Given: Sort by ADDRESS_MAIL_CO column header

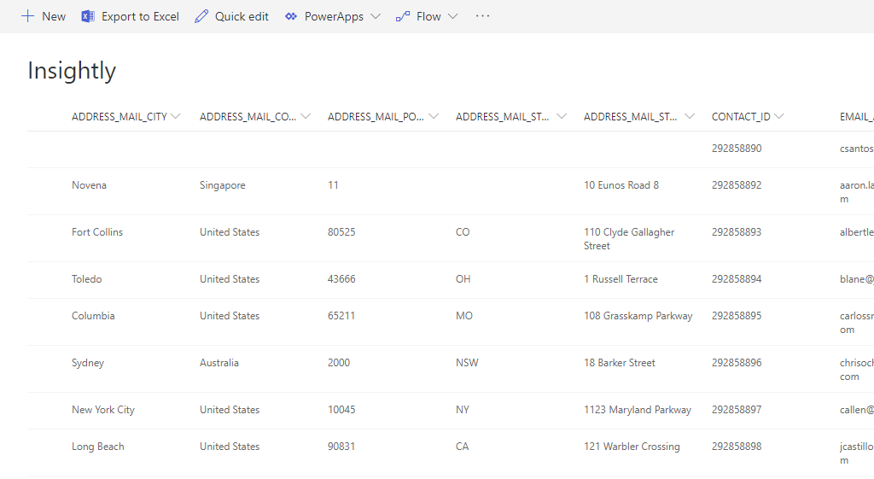Looking at the screenshot, I should (x=248, y=116).
